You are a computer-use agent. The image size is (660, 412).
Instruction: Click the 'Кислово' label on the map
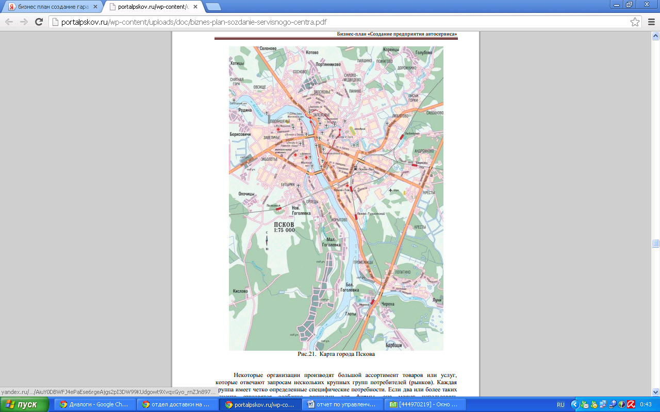tap(241, 291)
